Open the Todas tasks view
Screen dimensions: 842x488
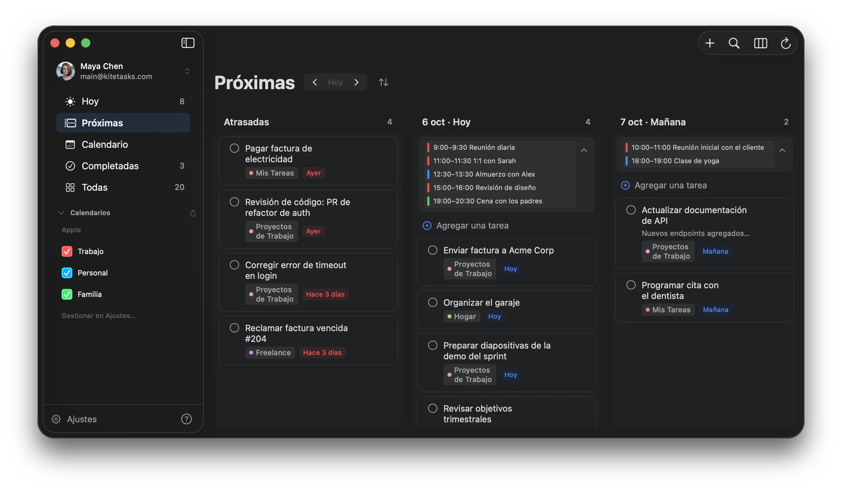click(x=123, y=187)
